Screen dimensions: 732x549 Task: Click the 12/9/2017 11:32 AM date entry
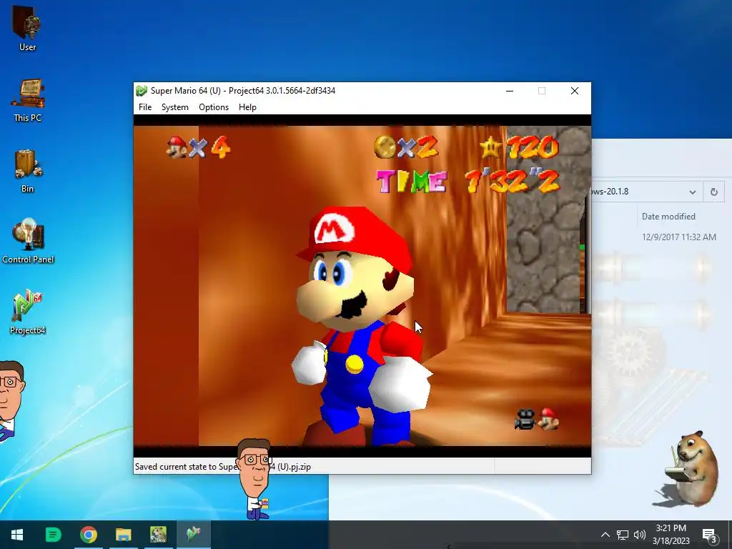pyautogui.click(x=679, y=237)
